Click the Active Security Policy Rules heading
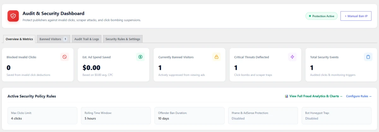Image resolution: width=379 pixels, height=132 pixels. tap(32, 96)
